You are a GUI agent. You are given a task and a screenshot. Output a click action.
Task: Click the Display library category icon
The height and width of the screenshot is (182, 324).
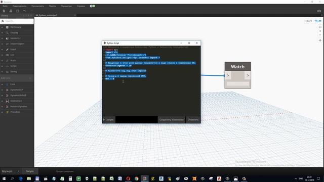(7, 32)
